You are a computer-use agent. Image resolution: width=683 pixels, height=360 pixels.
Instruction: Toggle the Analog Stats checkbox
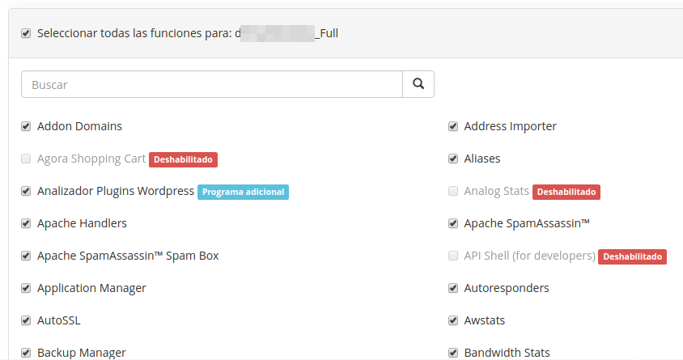tap(453, 191)
